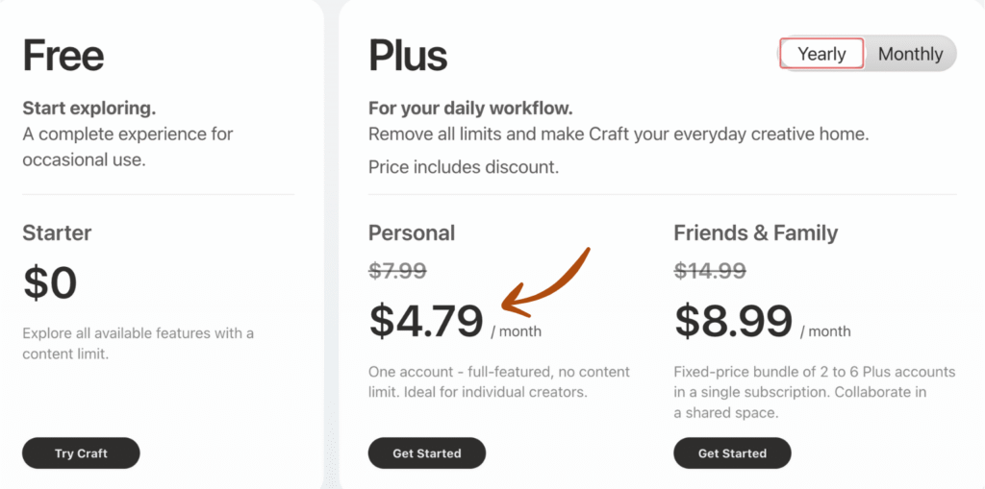Click the $4.79 Personal price
Image resolution: width=985 pixels, height=489 pixels.
coord(426,322)
